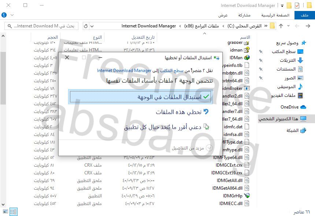The width and height of the screenshot is (315, 216).
Task: Open the Network (الشبكة) icon
Action: [303, 130]
